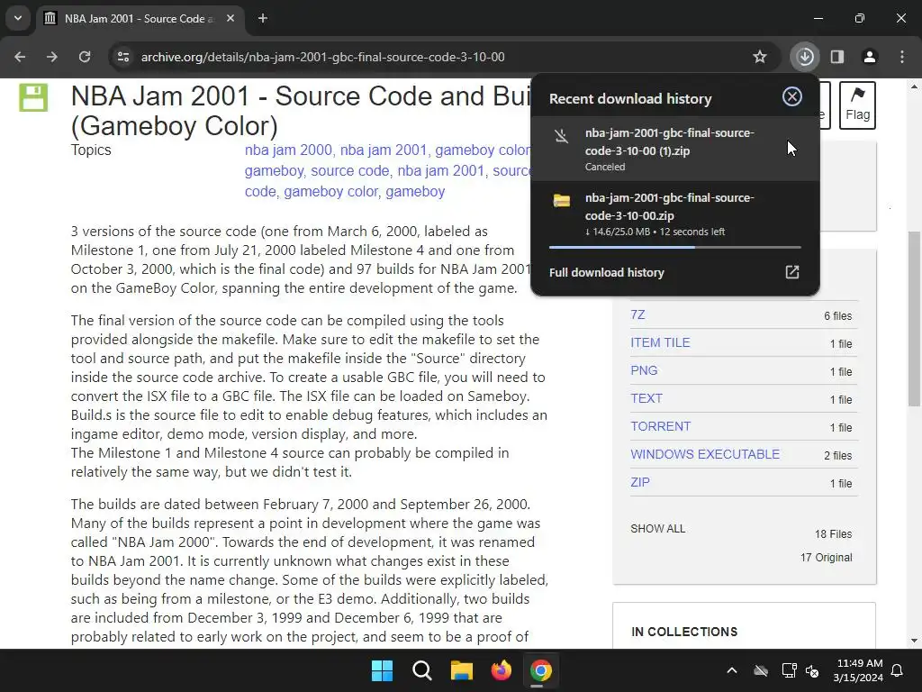Select the NBA Jam 2001 browser tab
Viewport: 922px width, 692px height.
(140, 18)
